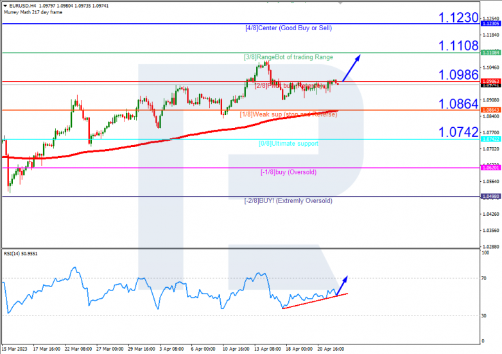Viewport: 502px width, 354px height.
Task: Click the [1/8]Weak sup (stop and Reverse) label
Action: pos(288,114)
